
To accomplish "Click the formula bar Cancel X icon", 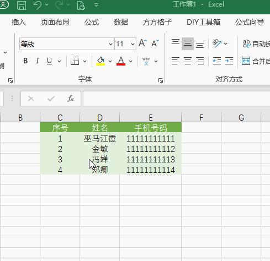I will (x=31, y=99).
